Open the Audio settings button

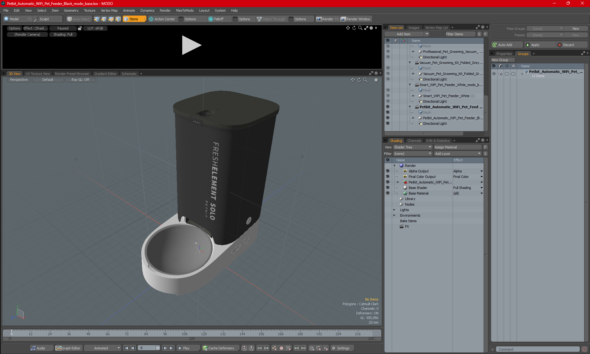coord(38,348)
